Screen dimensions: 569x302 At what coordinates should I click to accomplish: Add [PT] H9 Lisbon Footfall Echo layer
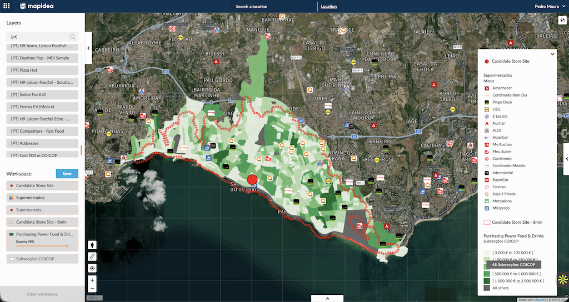42,119
